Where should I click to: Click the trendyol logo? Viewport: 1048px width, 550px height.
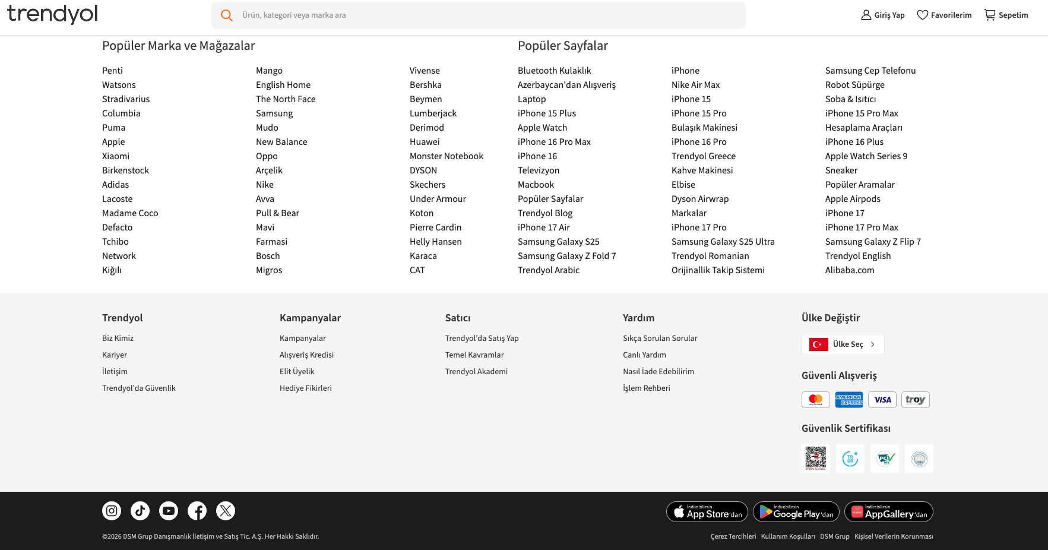pyautogui.click(x=52, y=14)
